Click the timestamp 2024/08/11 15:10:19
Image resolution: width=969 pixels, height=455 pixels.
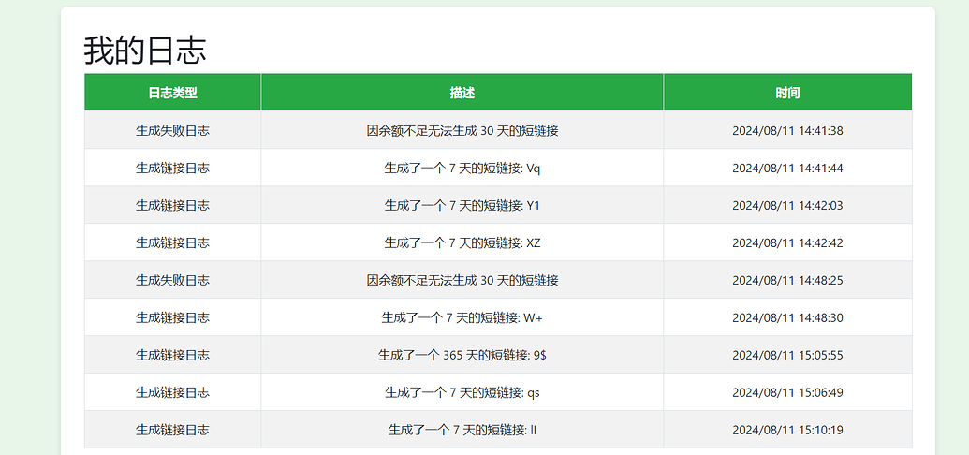point(788,431)
